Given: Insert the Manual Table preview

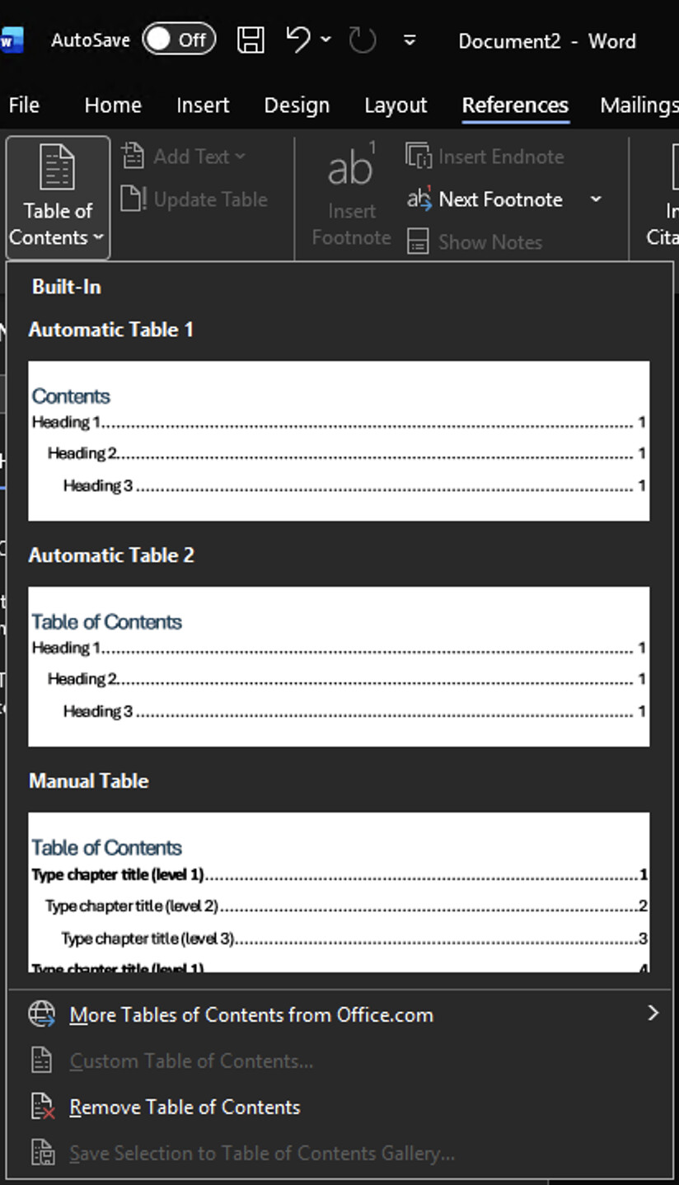Looking at the screenshot, I should coord(339,892).
